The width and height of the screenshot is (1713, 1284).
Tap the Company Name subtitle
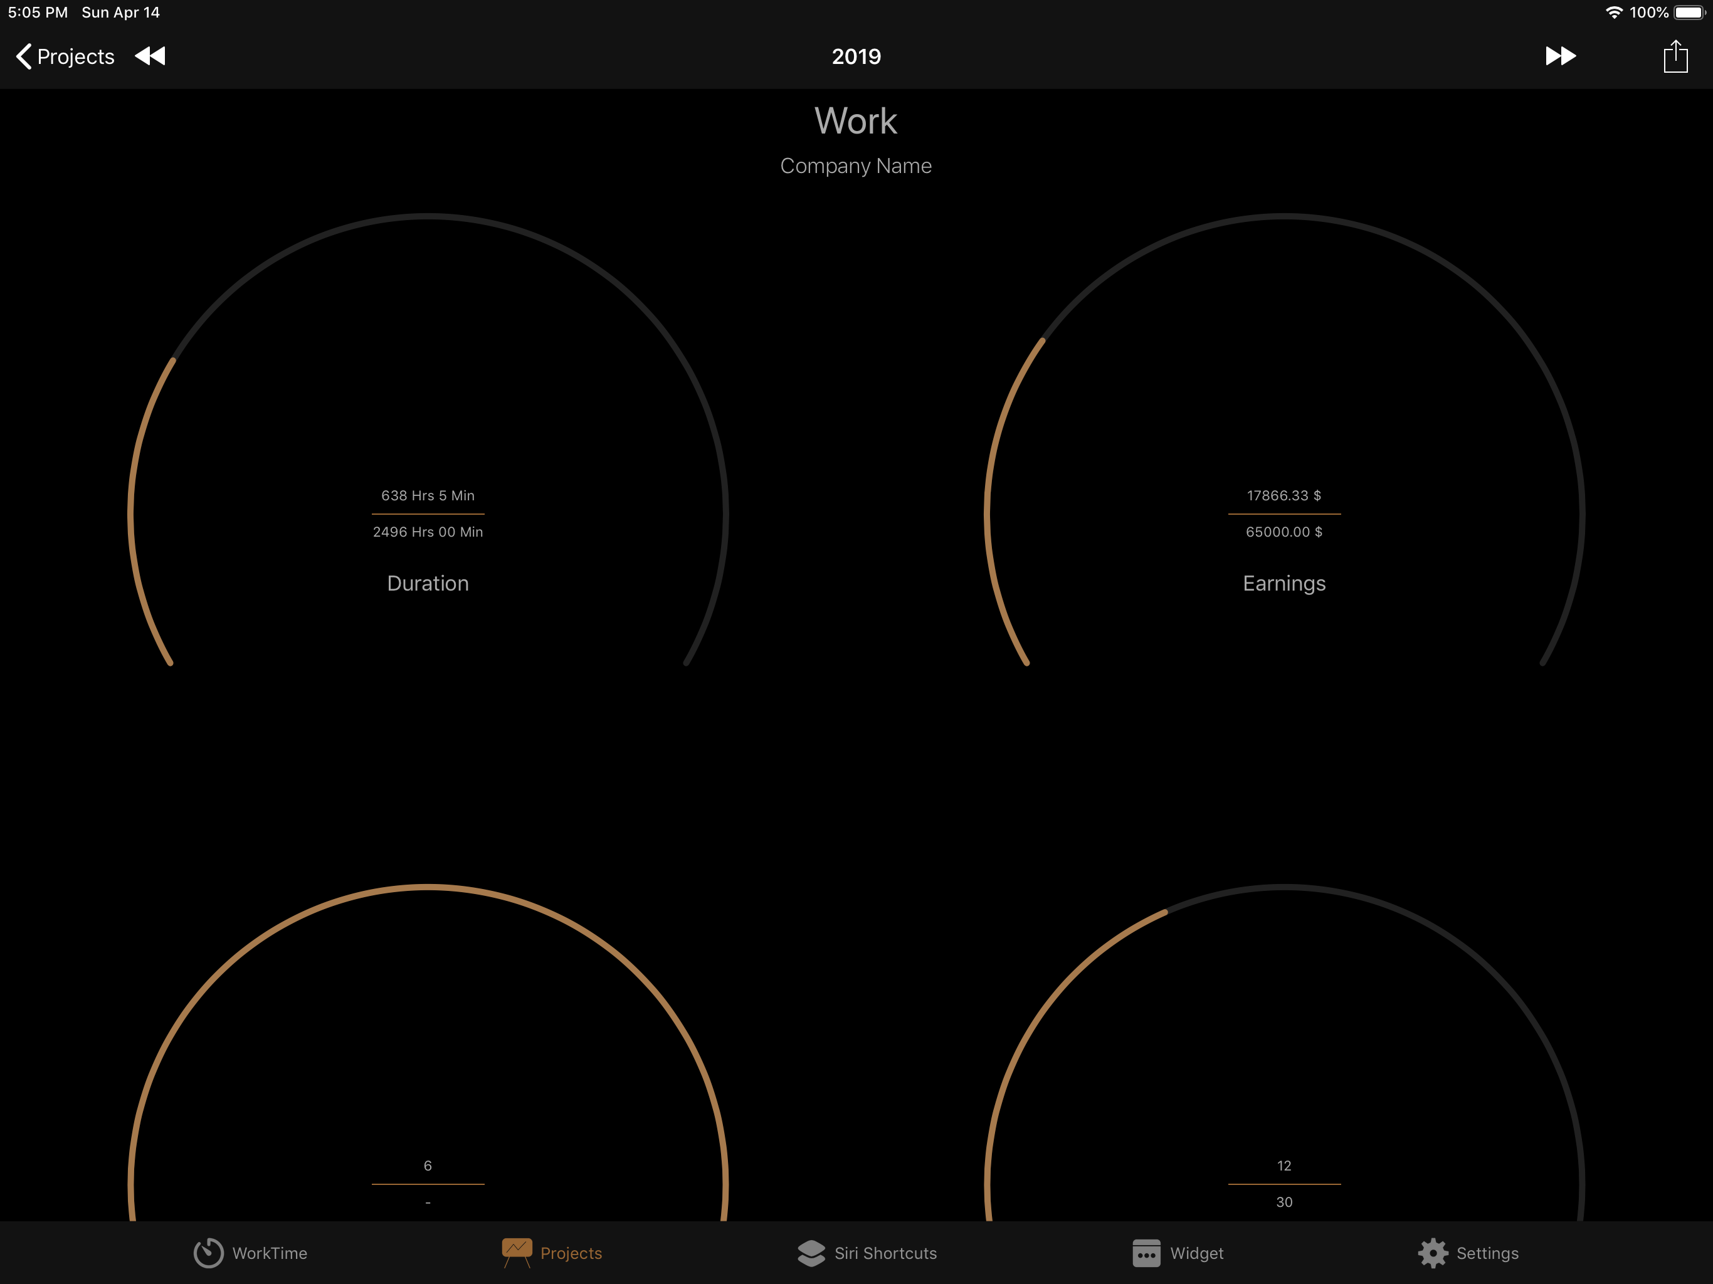(856, 166)
